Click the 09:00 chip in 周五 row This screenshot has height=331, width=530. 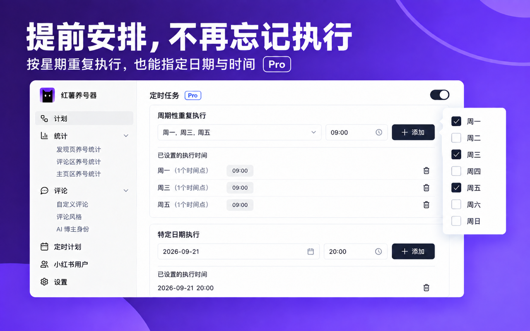[240, 205]
